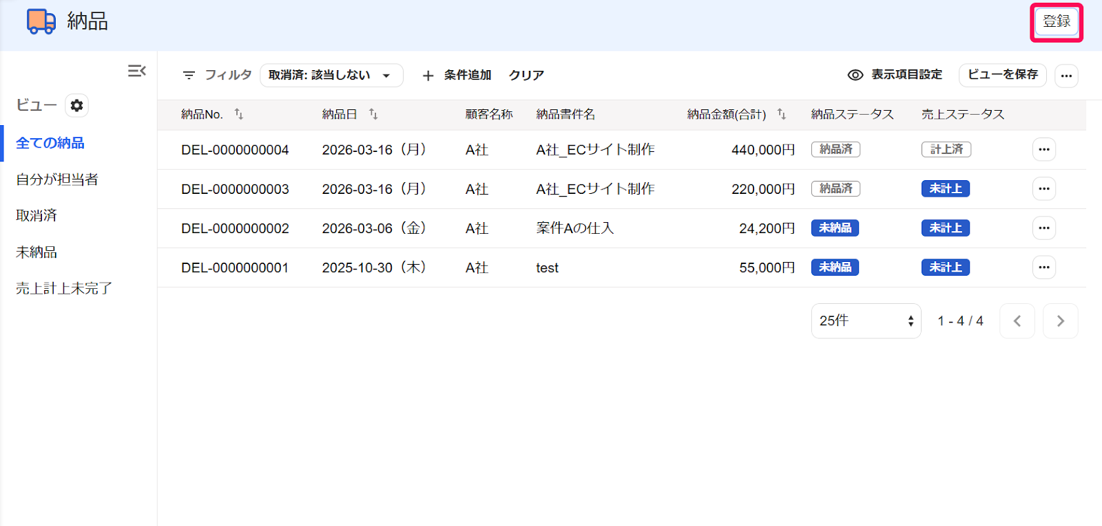Click the 220,000円 amount
Viewport: 1102px width, 526px height.
(x=763, y=189)
